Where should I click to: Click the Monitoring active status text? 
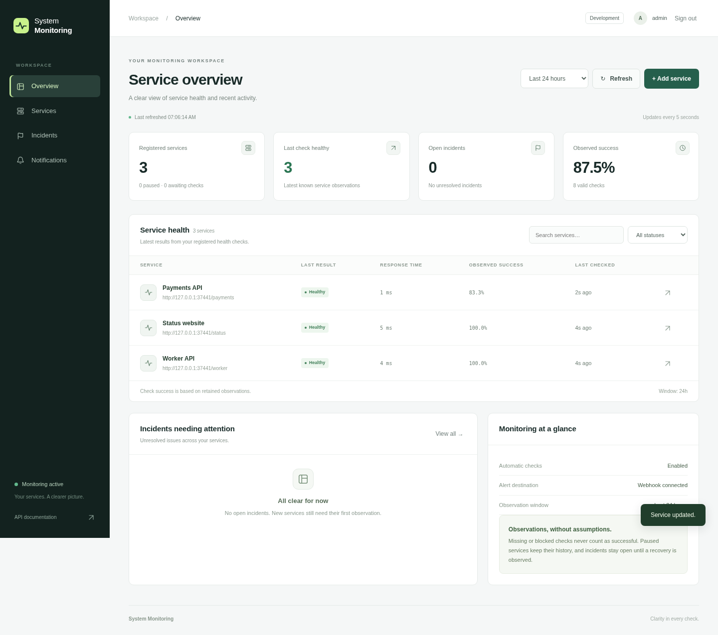click(x=42, y=484)
